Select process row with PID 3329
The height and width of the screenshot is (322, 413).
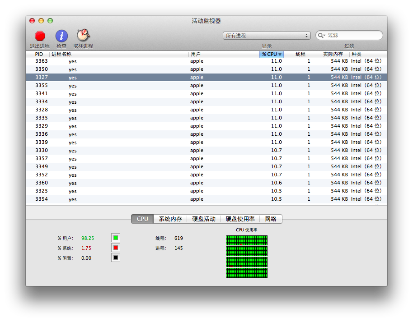(x=206, y=126)
